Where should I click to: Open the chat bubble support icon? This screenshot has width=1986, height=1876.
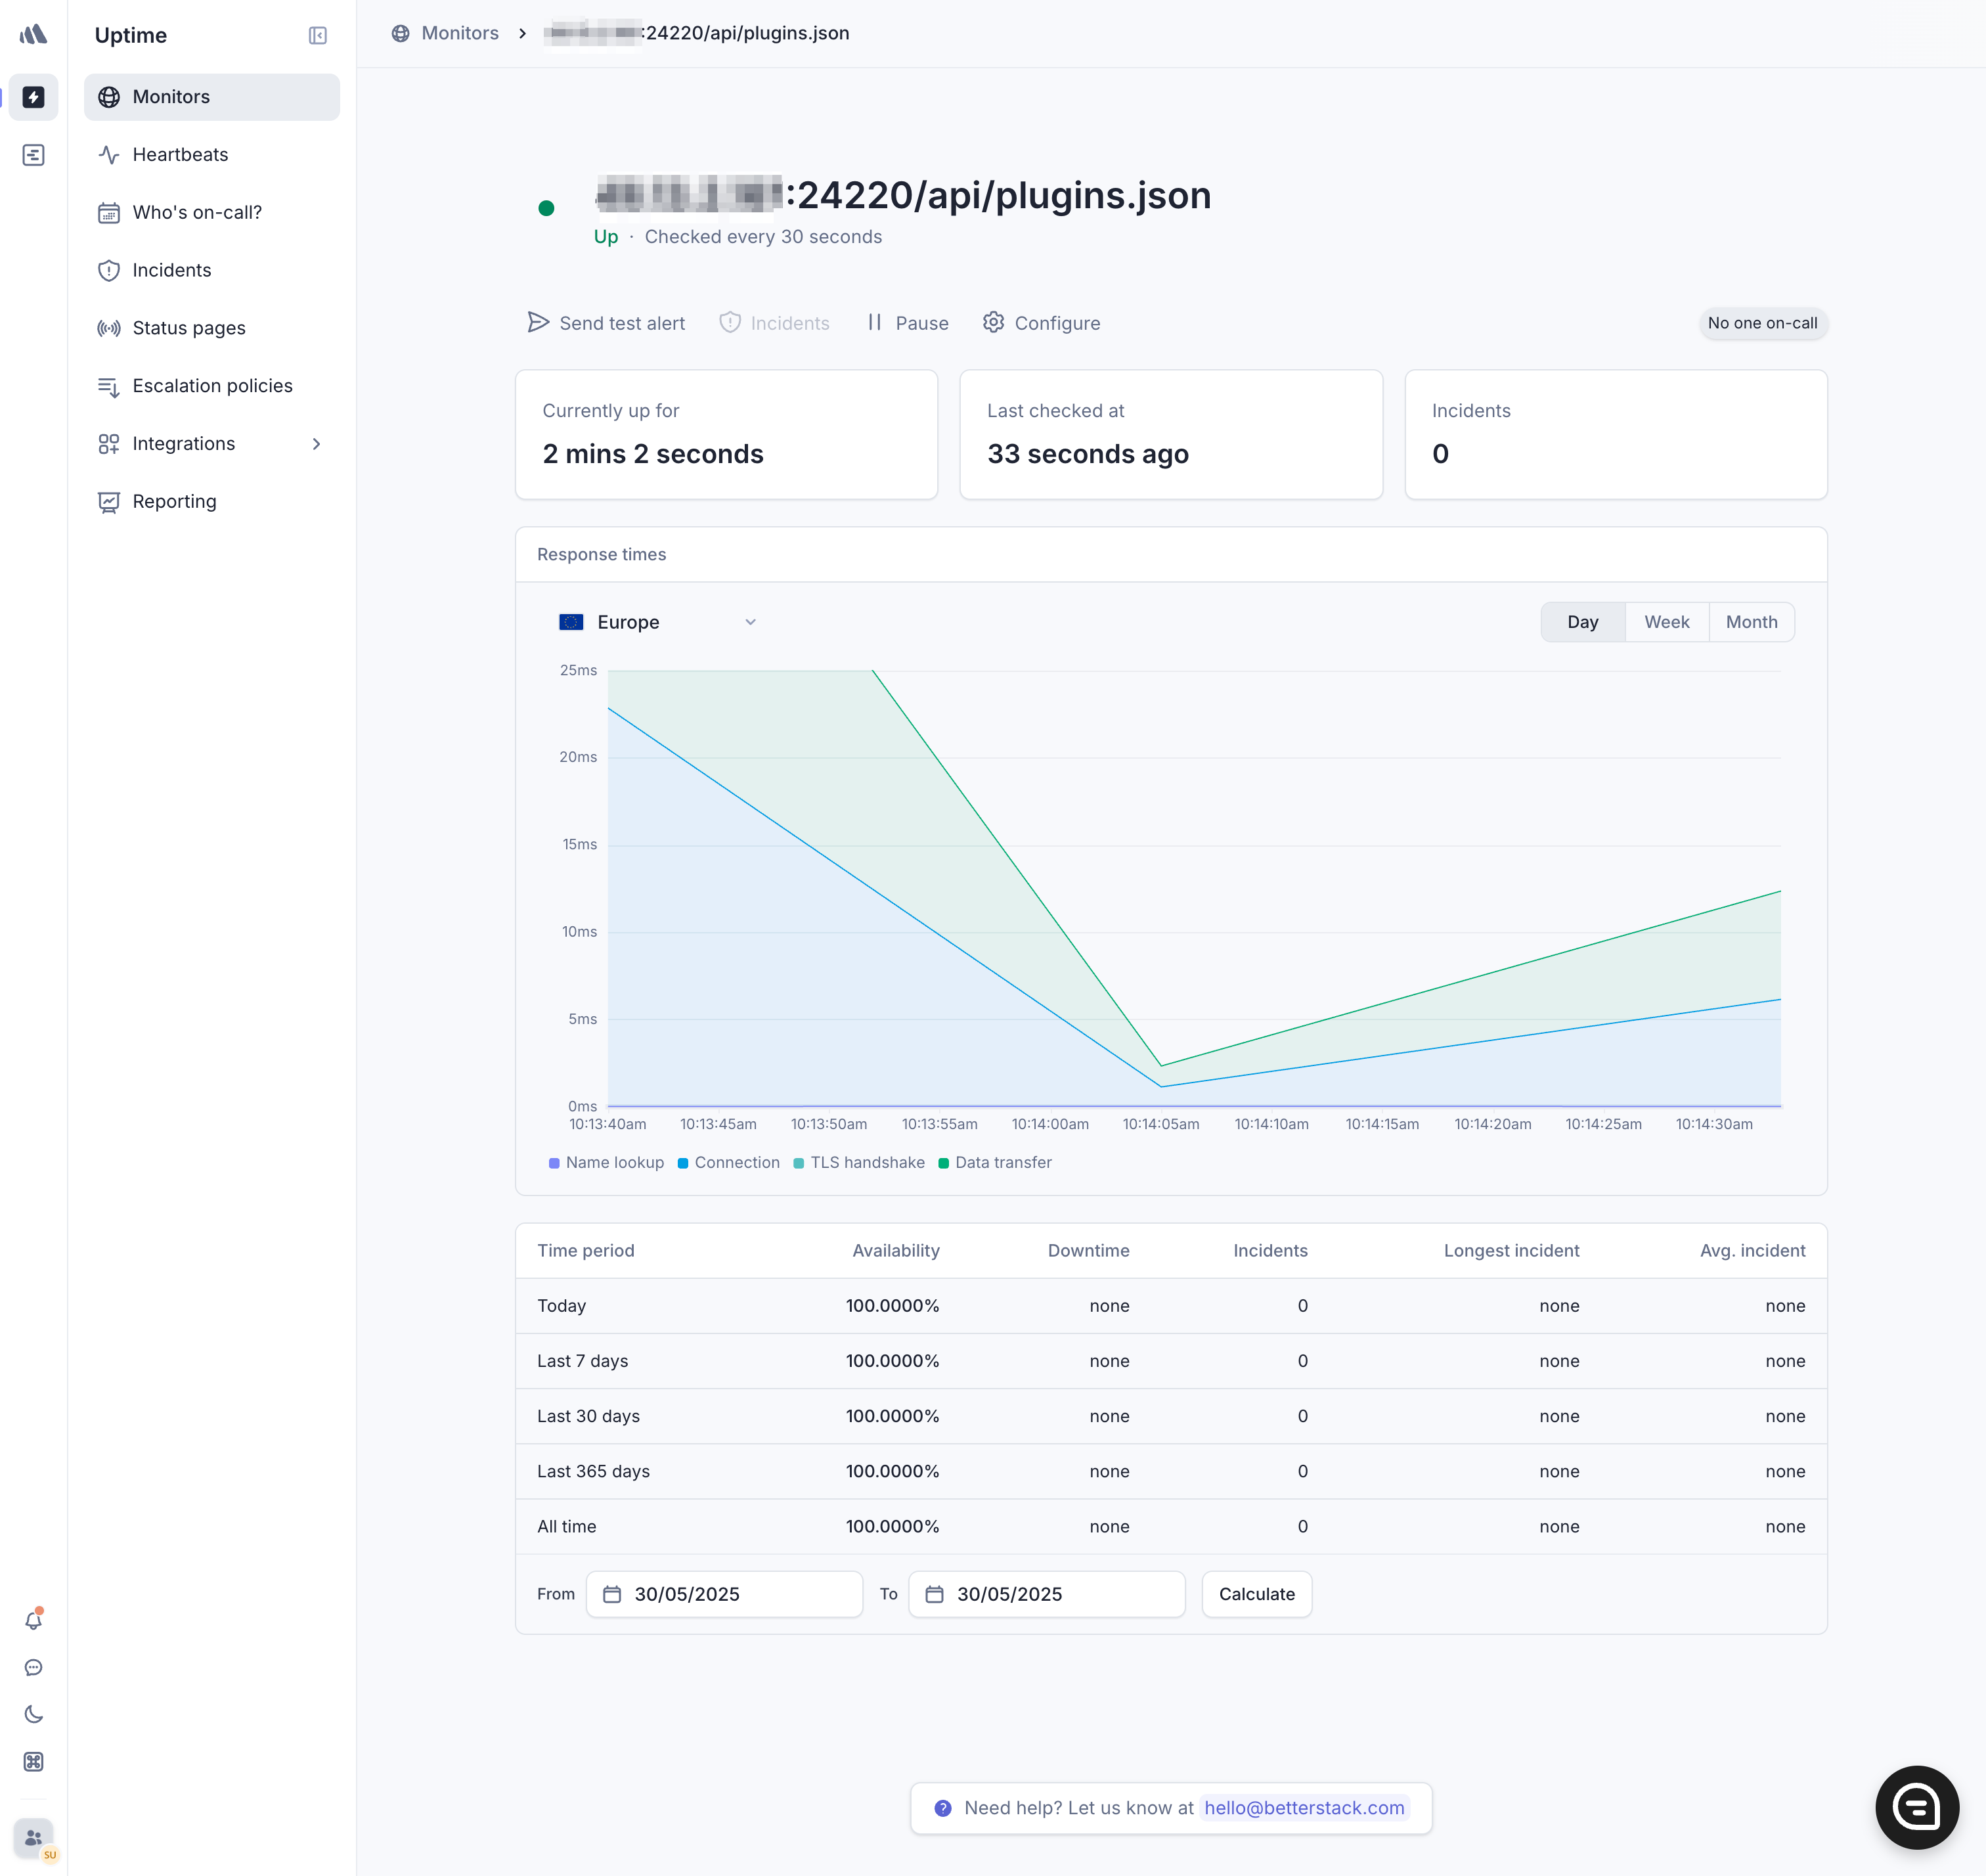[x=33, y=1667]
